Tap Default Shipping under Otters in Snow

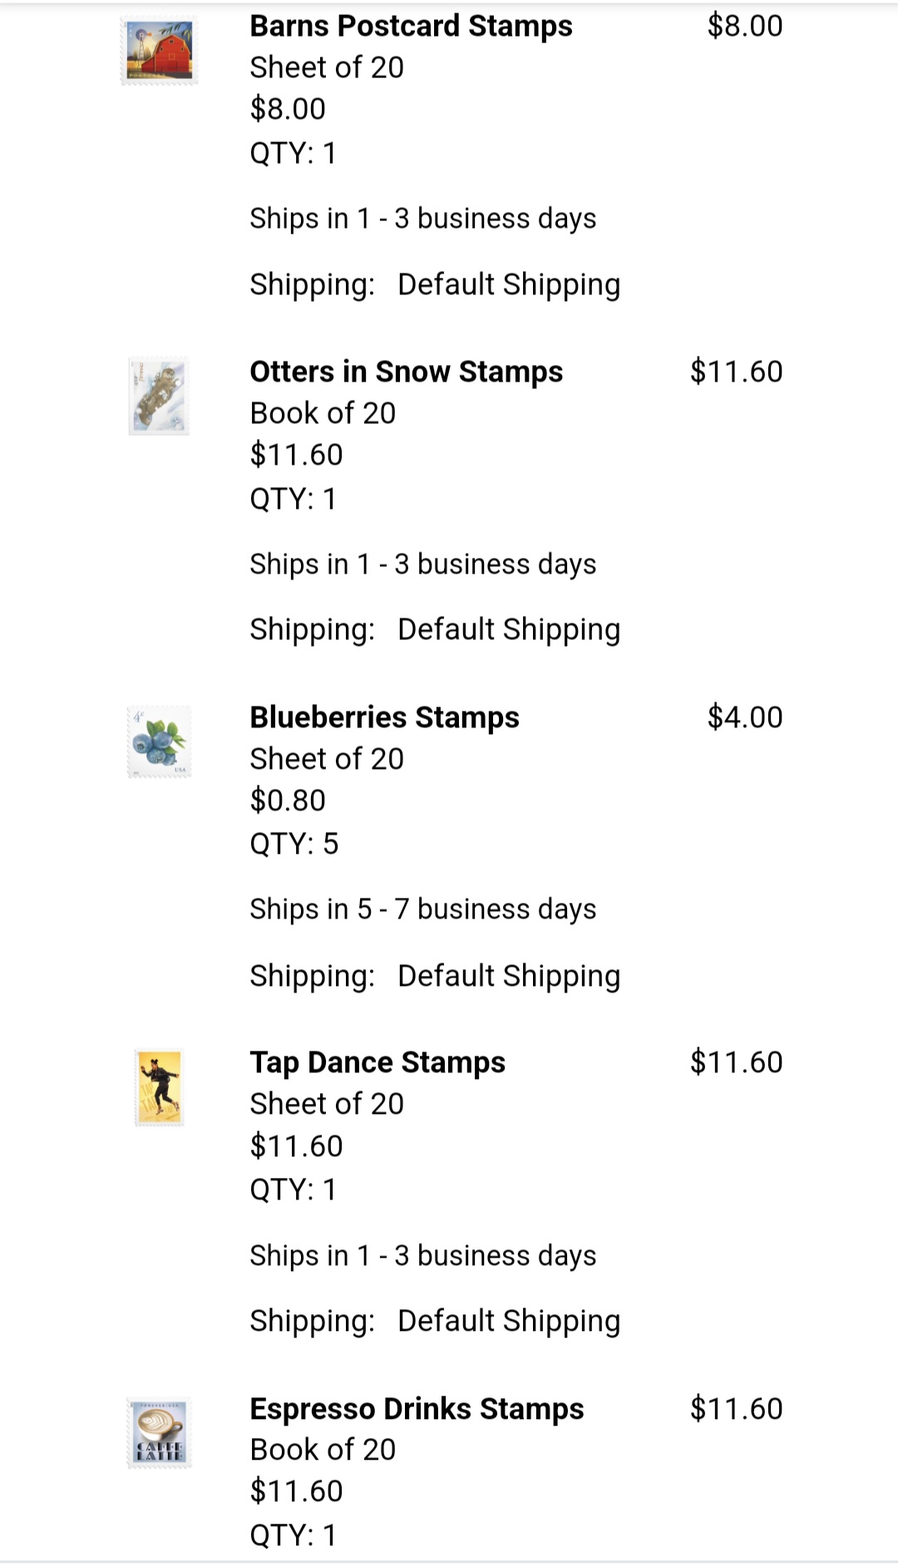point(509,629)
